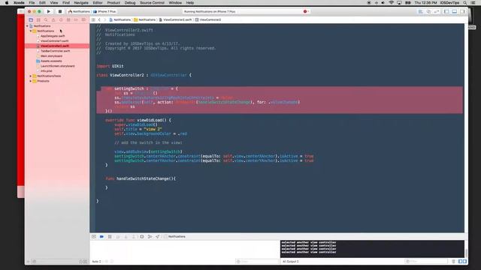Open the Find navigator magnifier icon
This screenshot has width=481, height=270.
coord(46,20)
